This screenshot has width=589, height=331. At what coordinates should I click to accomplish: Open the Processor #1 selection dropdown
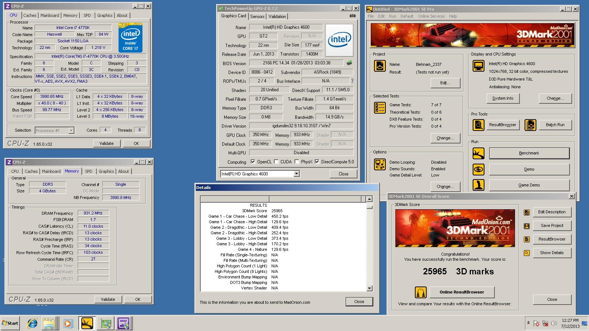pos(71,131)
